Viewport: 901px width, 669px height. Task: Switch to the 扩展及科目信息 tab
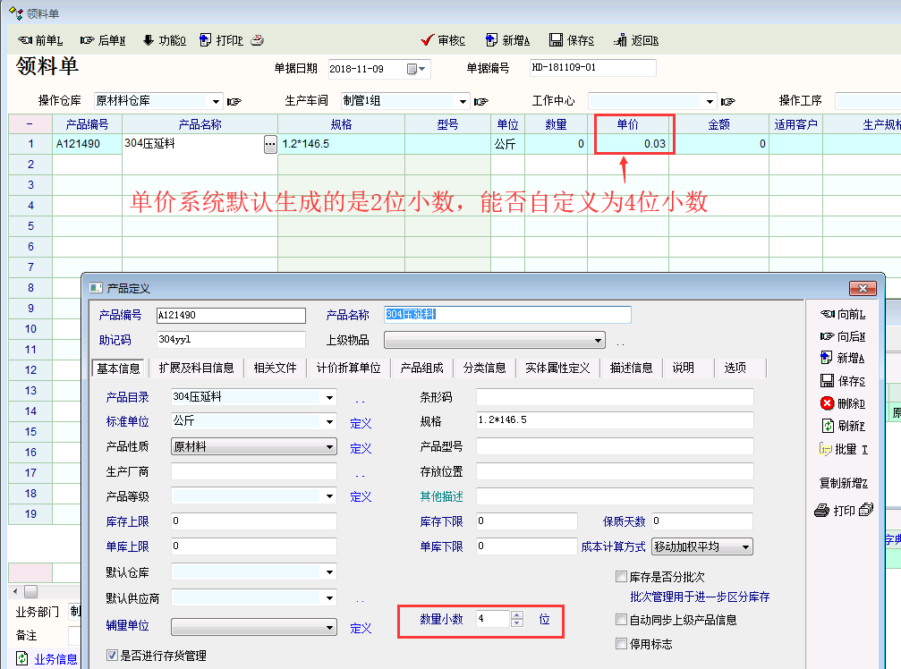point(196,368)
